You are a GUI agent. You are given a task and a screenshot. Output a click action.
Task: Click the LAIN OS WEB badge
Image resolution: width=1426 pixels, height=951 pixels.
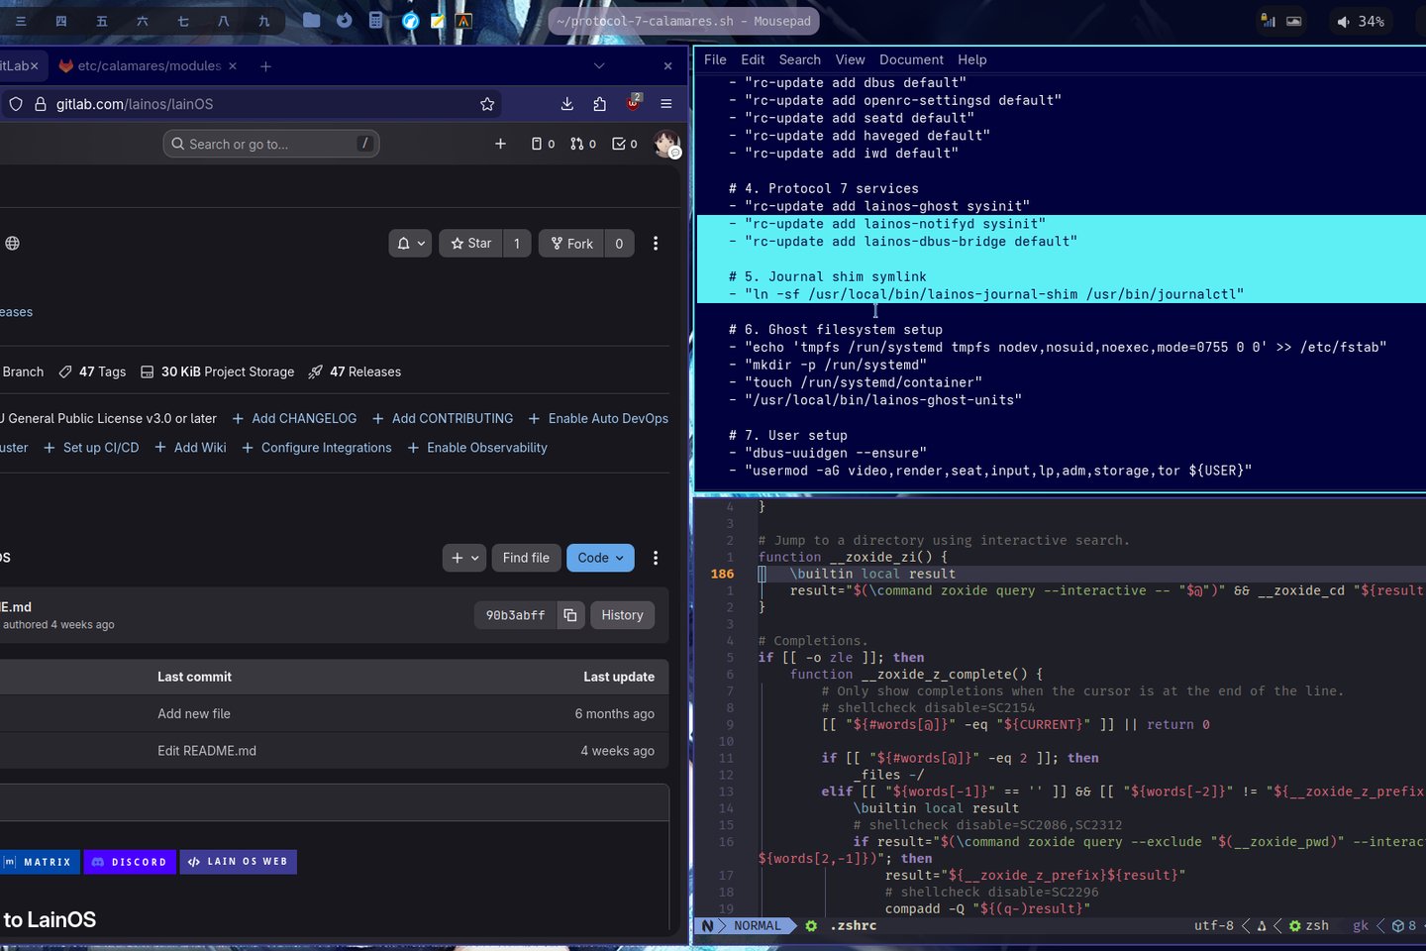coord(238,862)
